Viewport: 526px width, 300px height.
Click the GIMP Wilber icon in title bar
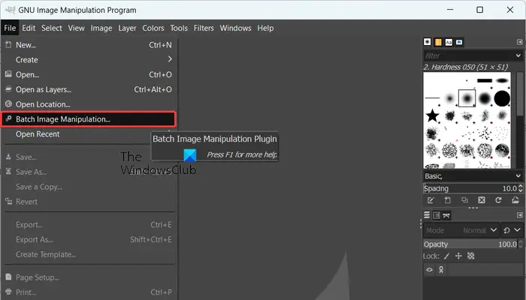tap(10, 10)
